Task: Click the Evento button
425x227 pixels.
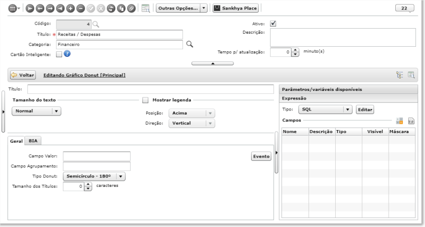Action: coord(261,156)
